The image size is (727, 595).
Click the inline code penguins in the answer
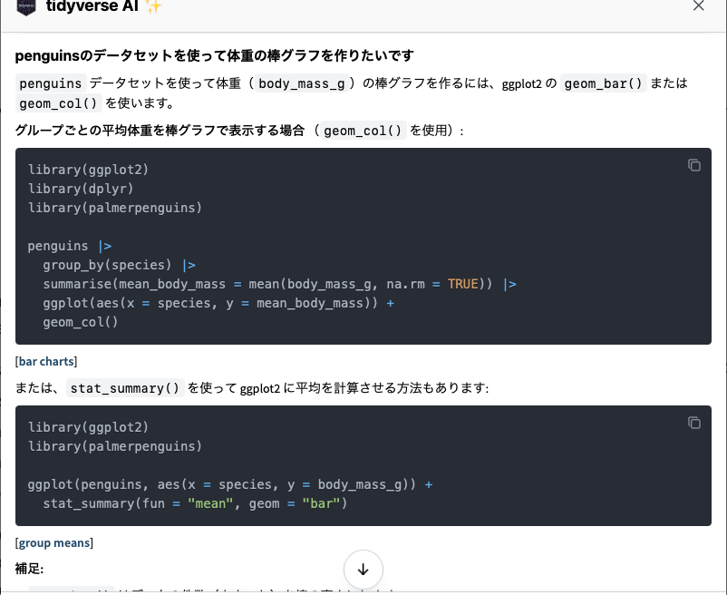pyautogui.click(x=50, y=83)
